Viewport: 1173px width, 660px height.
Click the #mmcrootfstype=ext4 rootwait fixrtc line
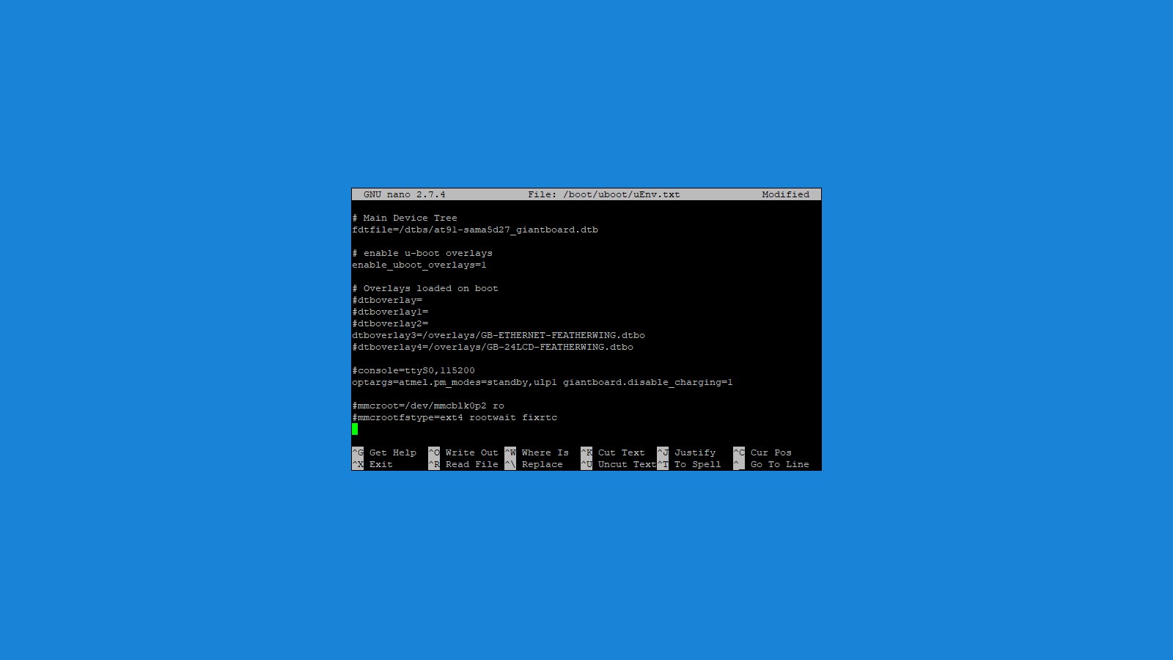(x=455, y=417)
